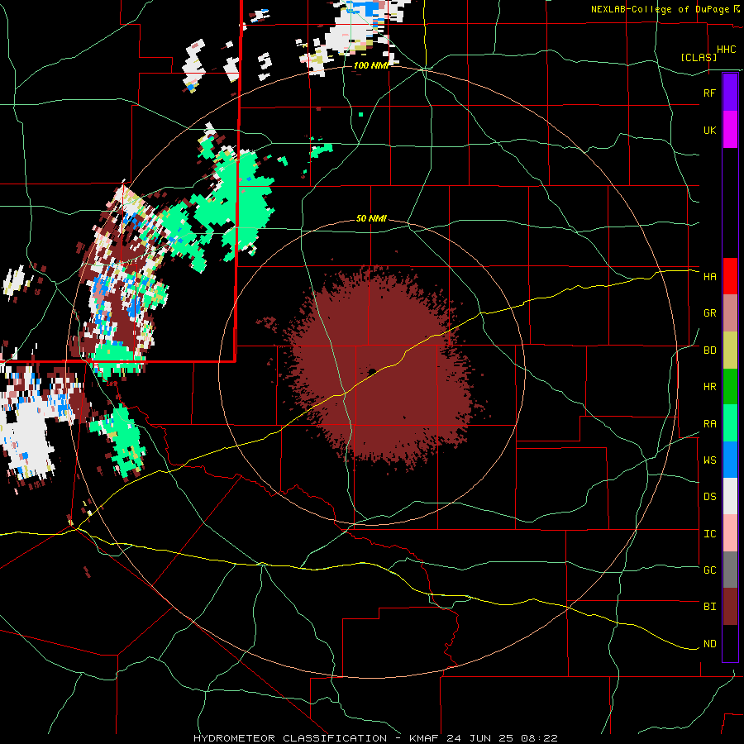The image size is (744, 744).
Task: Click the NEXLAB-College of DuPage credit text
Action: 660,9
